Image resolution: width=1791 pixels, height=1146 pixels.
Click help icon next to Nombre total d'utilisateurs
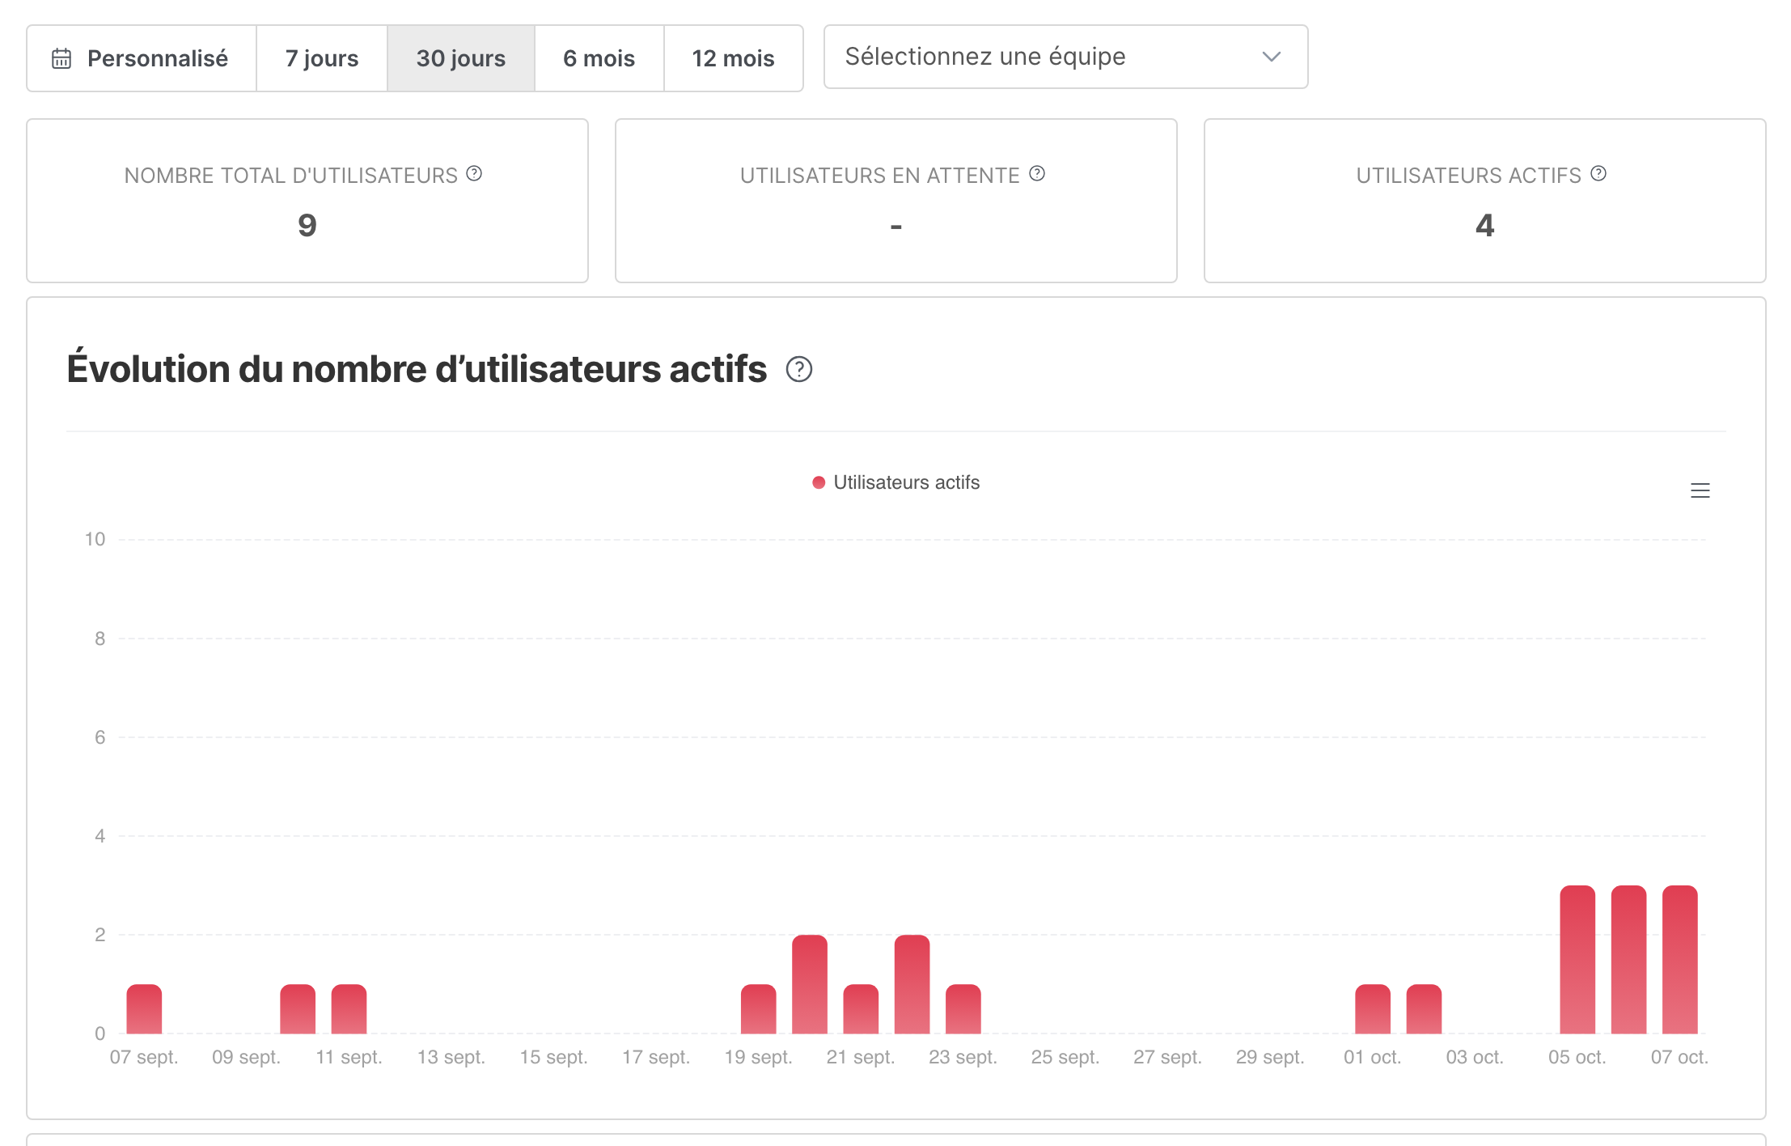tap(474, 173)
